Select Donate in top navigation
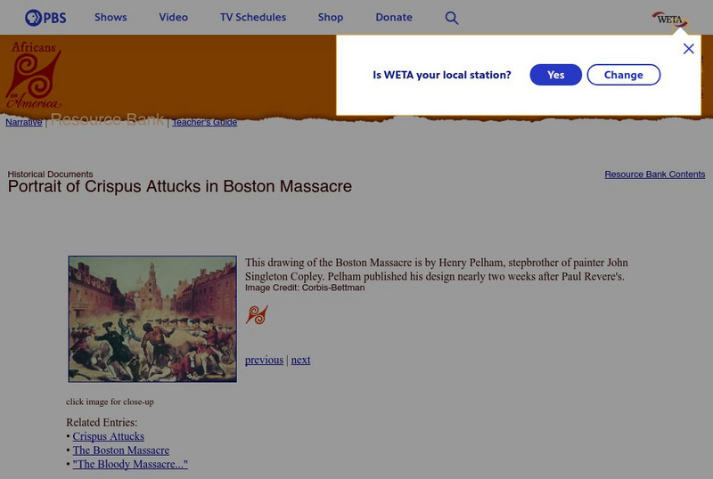 [394, 17]
